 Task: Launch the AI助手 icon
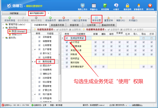pos(116,7)
